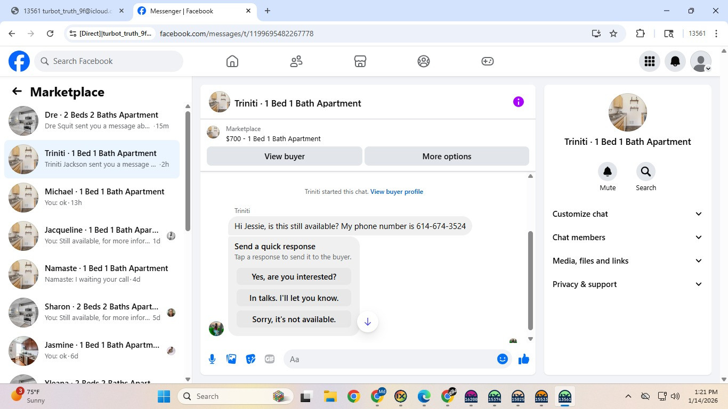The width and height of the screenshot is (728, 409).
Task: Click the chat list scrollbar thumb
Action: click(188, 170)
